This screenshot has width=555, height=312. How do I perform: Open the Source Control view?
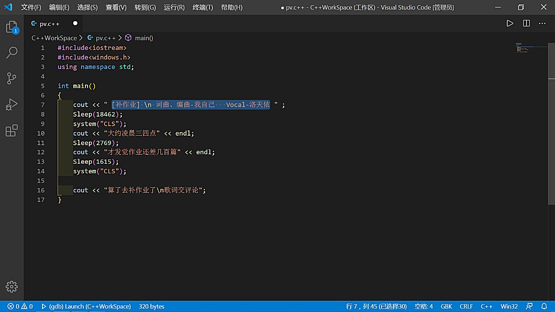tap(12, 78)
